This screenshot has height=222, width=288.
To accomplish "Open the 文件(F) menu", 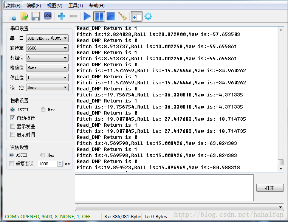I will click(x=13, y=6).
